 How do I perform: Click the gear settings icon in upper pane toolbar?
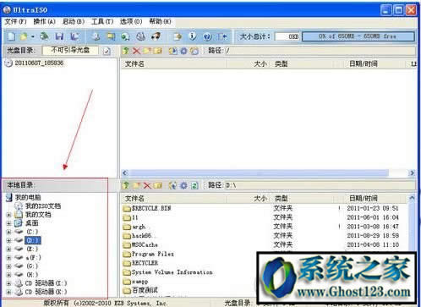pos(183,51)
